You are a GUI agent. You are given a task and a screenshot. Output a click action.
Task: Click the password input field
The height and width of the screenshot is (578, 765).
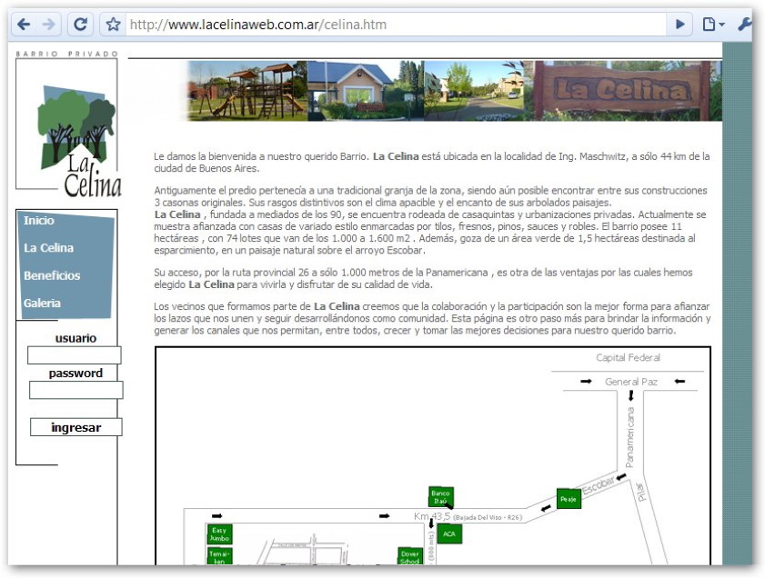pyautogui.click(x=76, y=391)
